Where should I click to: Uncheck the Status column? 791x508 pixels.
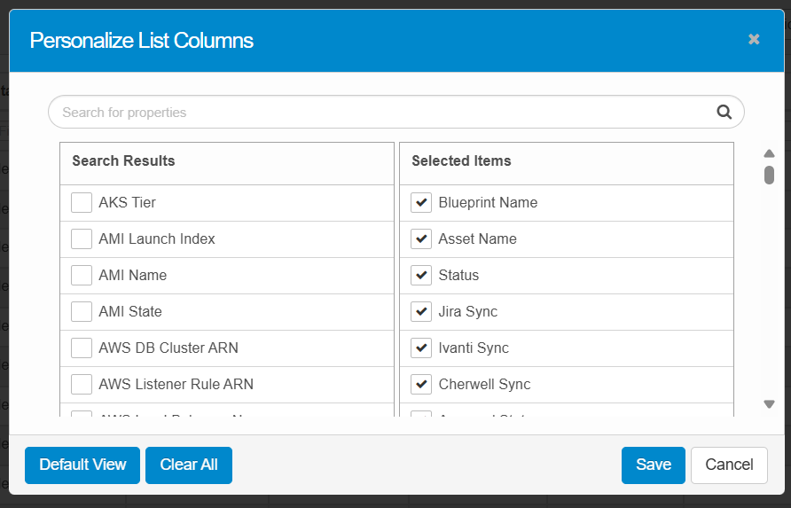(421, 276)
